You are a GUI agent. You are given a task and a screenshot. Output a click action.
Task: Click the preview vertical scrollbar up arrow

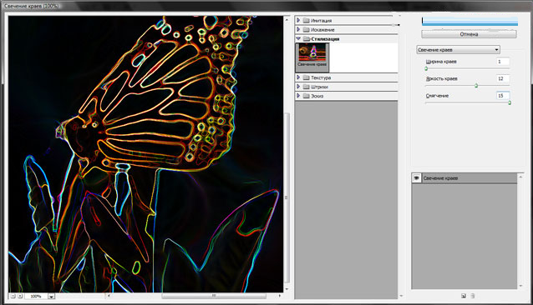tap(287, 19)
